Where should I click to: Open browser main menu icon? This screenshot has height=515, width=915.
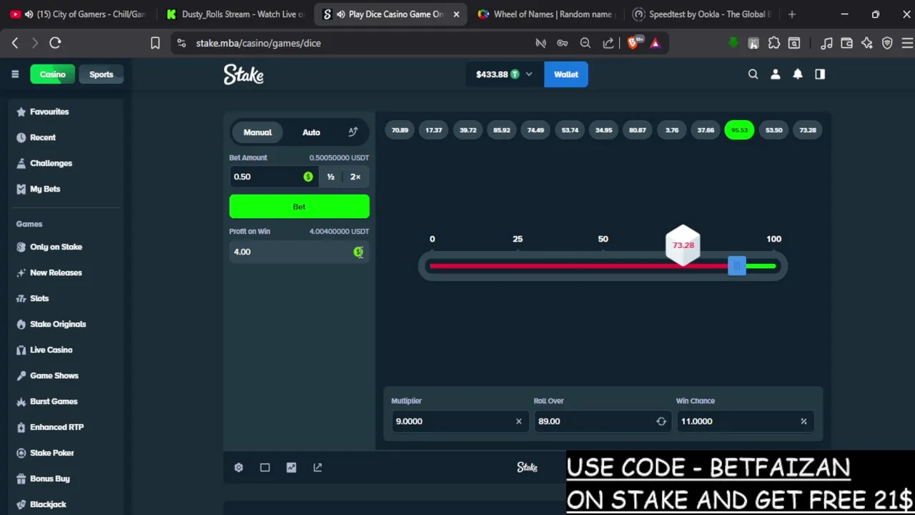click(907, 43)
